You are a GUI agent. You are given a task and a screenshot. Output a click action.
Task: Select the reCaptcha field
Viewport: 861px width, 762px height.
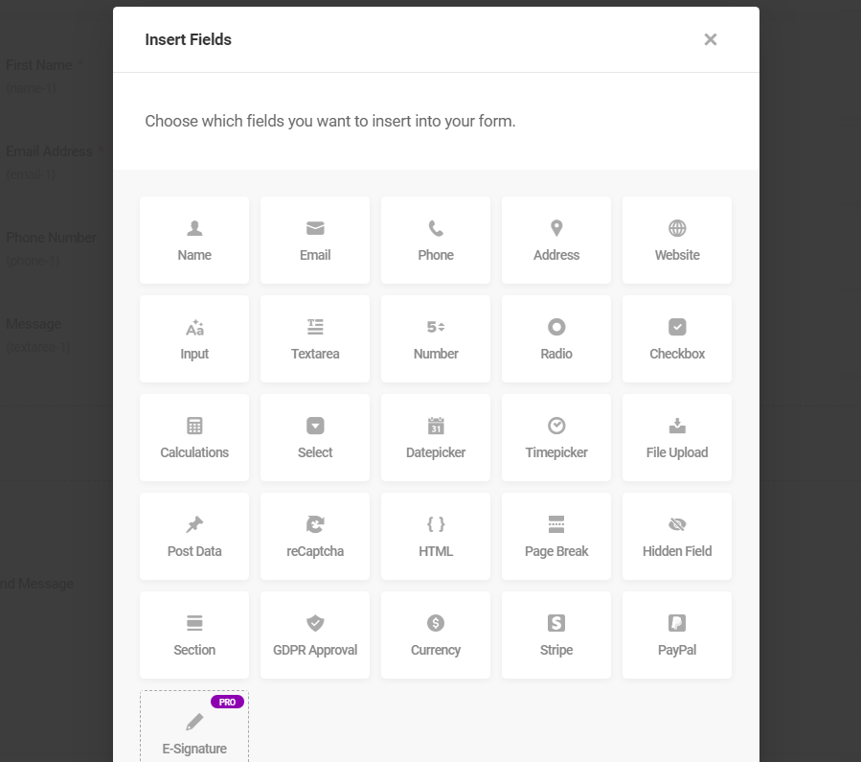315,536
